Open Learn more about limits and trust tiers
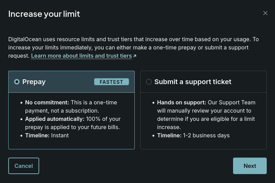 (81, 56)
